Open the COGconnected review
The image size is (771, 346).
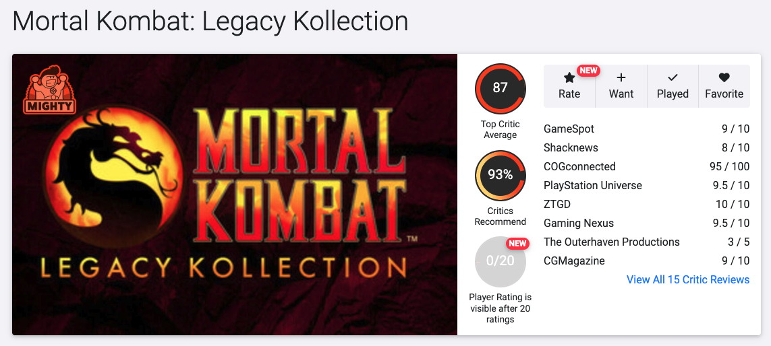tap(579, 166)
